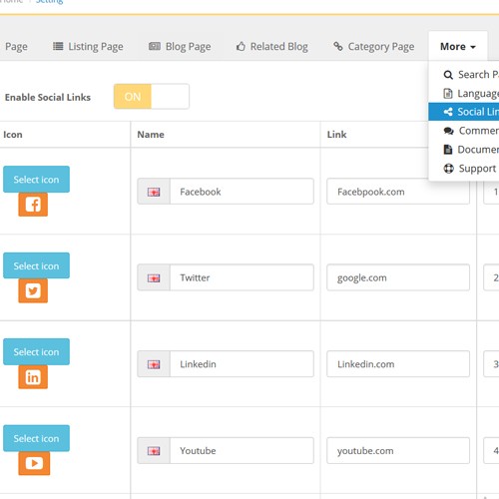
Task: Click the Link column header
Action: [336, 135]
